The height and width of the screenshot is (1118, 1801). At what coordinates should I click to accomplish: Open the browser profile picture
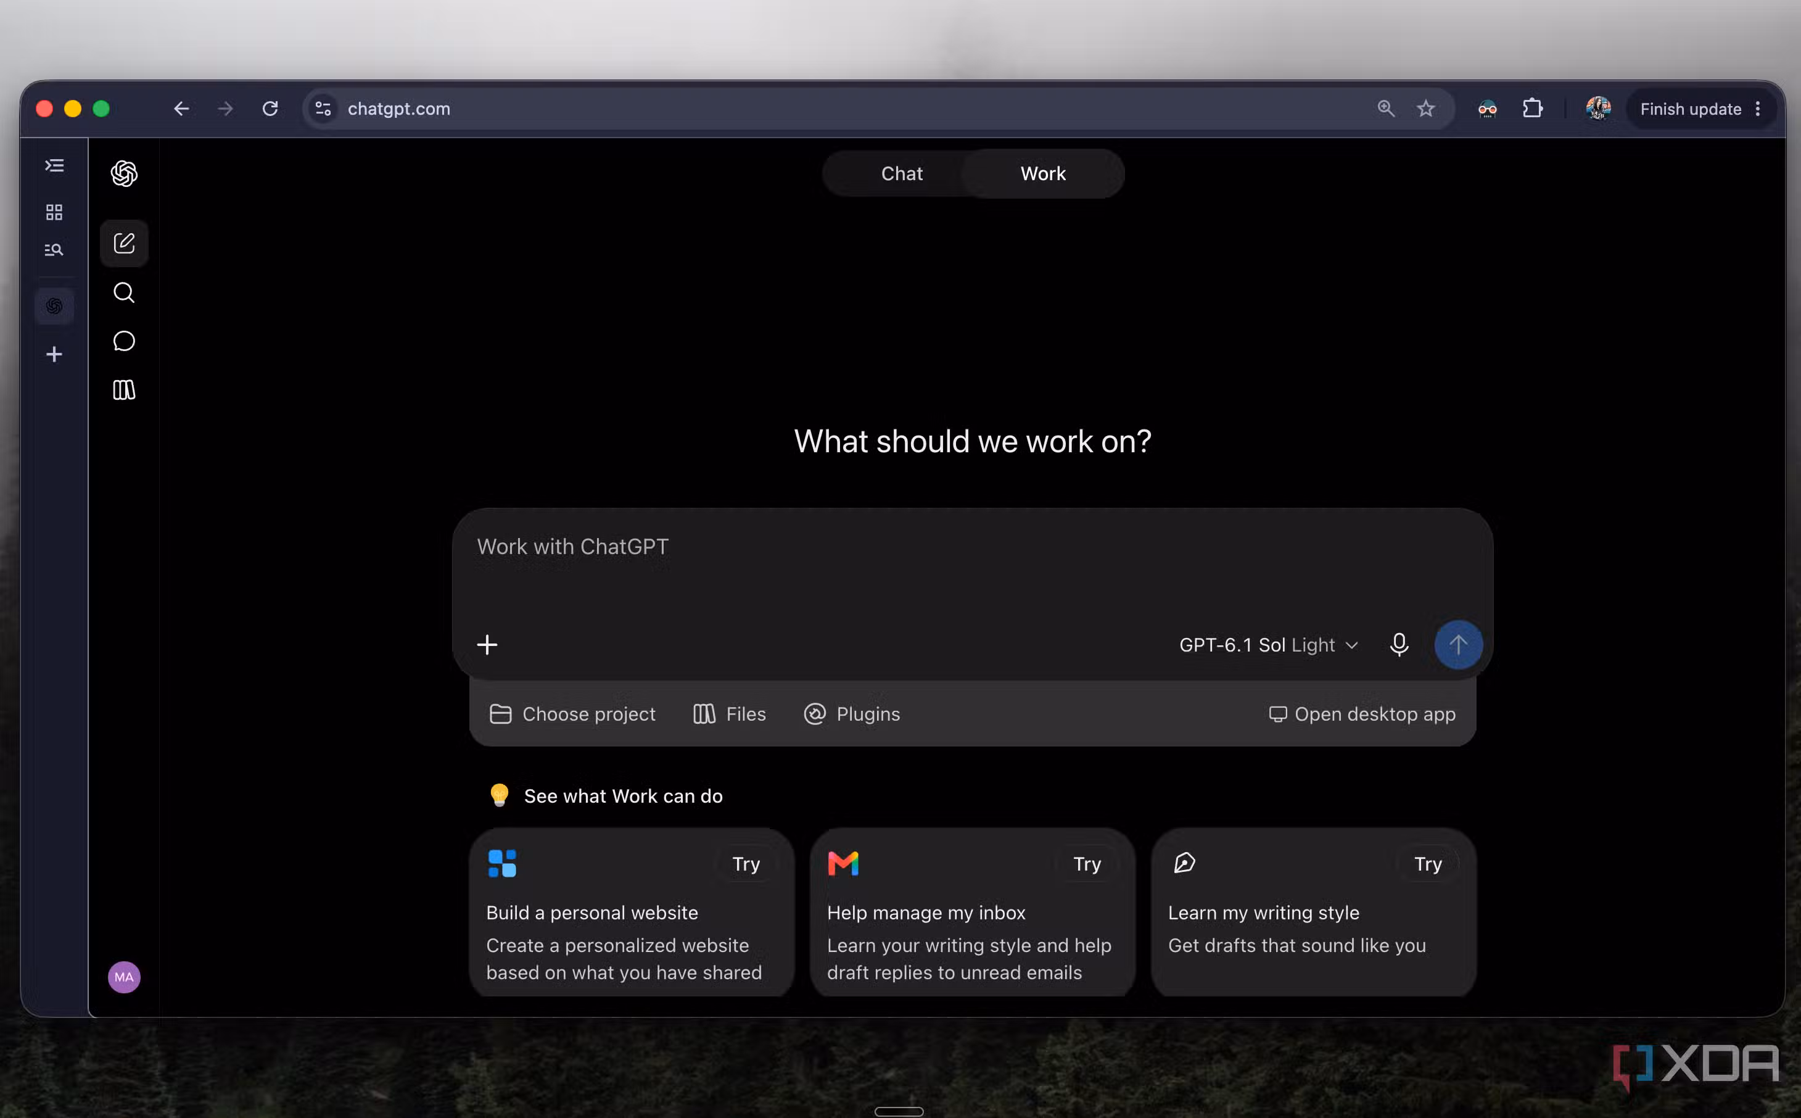coord(1597,109)
